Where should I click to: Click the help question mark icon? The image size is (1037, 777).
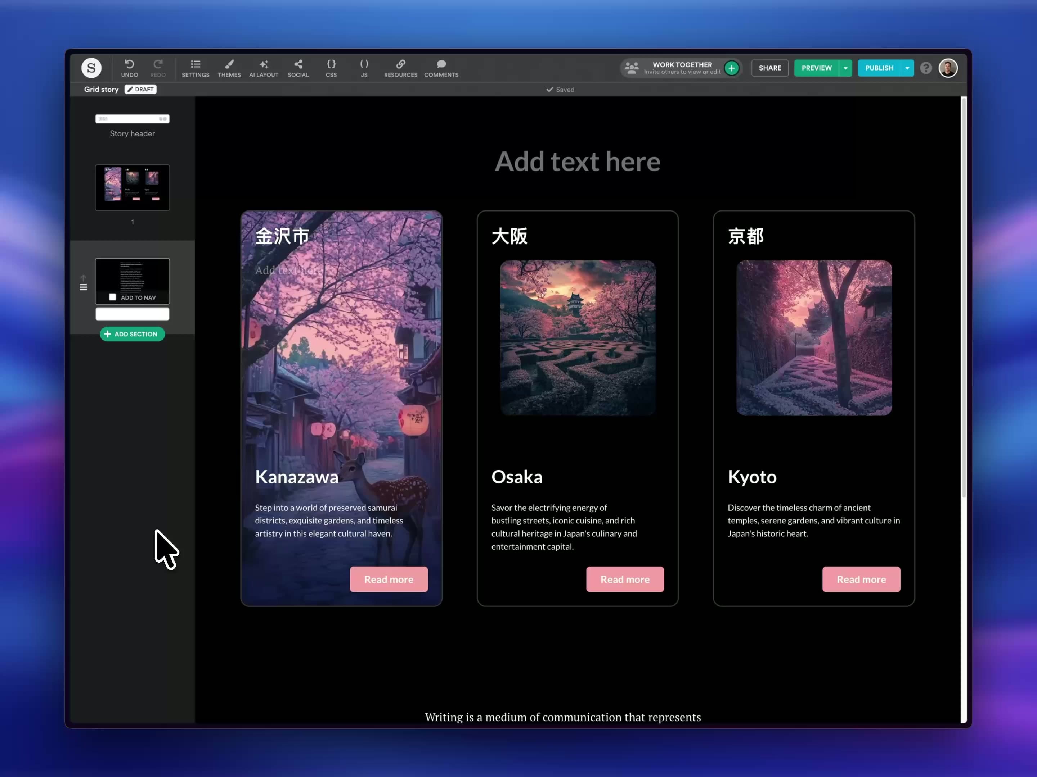point(925,68)
